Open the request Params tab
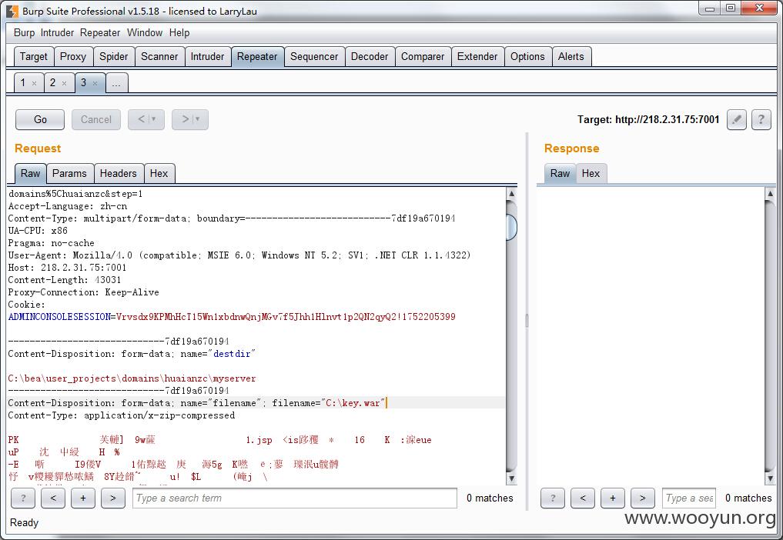The height and width of the screenshot is (540, 783). coord(69,173)
